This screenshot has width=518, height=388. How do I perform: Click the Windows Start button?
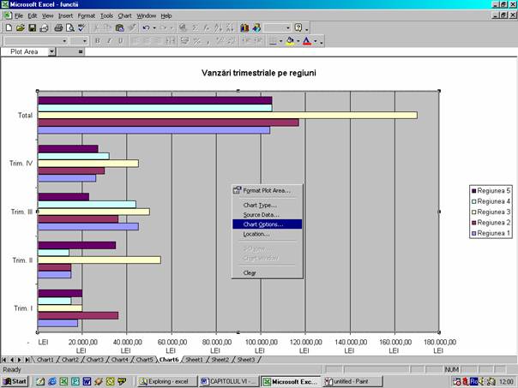coord(15,380)
